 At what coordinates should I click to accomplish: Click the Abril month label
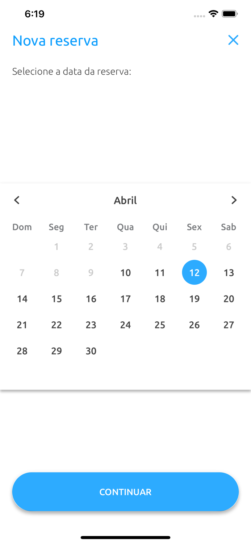tap(125, 200)
